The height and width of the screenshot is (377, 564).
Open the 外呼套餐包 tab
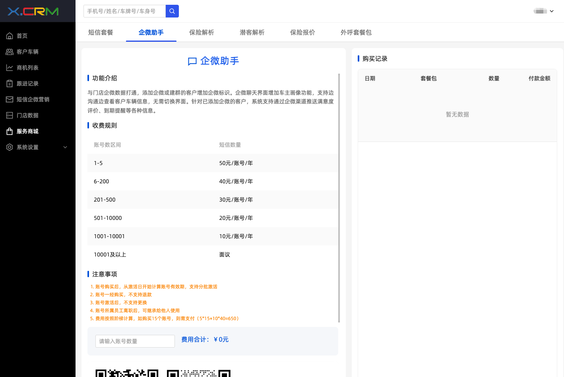point(356,32)
